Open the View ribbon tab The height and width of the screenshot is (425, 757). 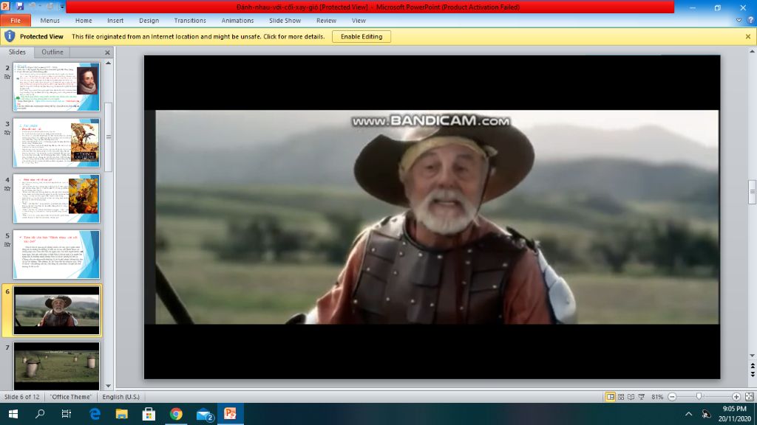click(x=359, y=20)
